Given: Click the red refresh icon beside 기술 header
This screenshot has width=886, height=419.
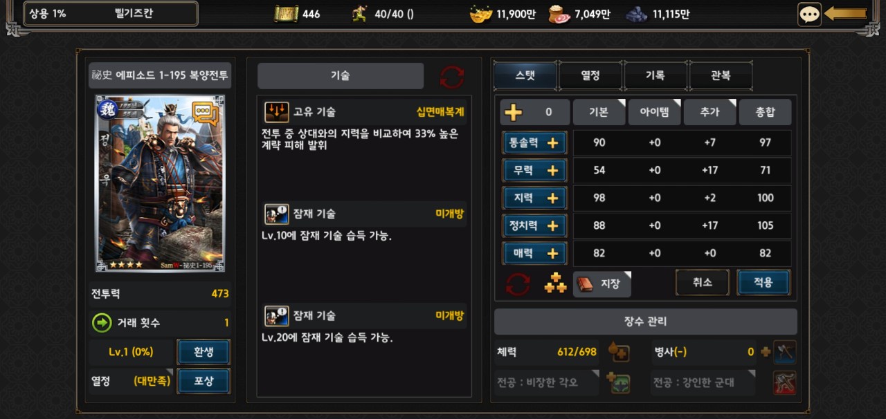Looking at the screenshot, I should (x=452, y=77).
